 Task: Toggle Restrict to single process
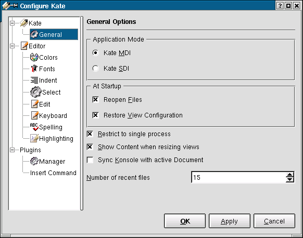pos(90,134)
